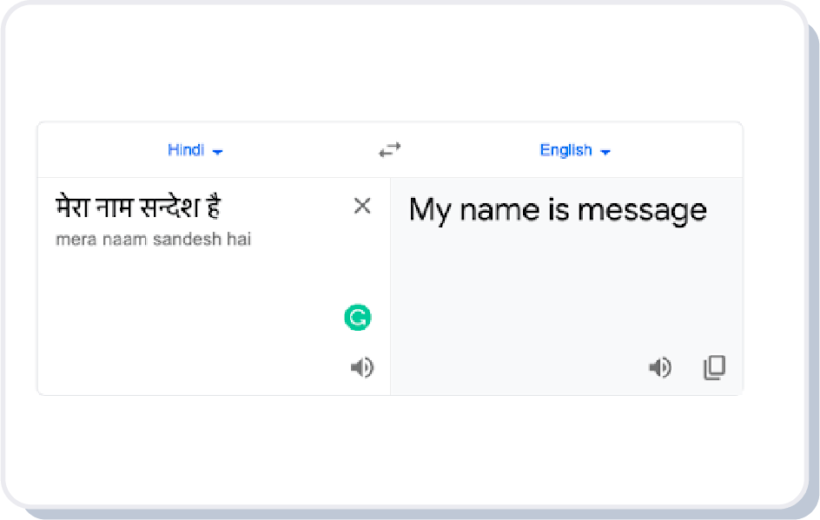The height and width of the screenshot is (520, 820).
Task: Click the translated text 'My name is message'
Action: point(558,210)
